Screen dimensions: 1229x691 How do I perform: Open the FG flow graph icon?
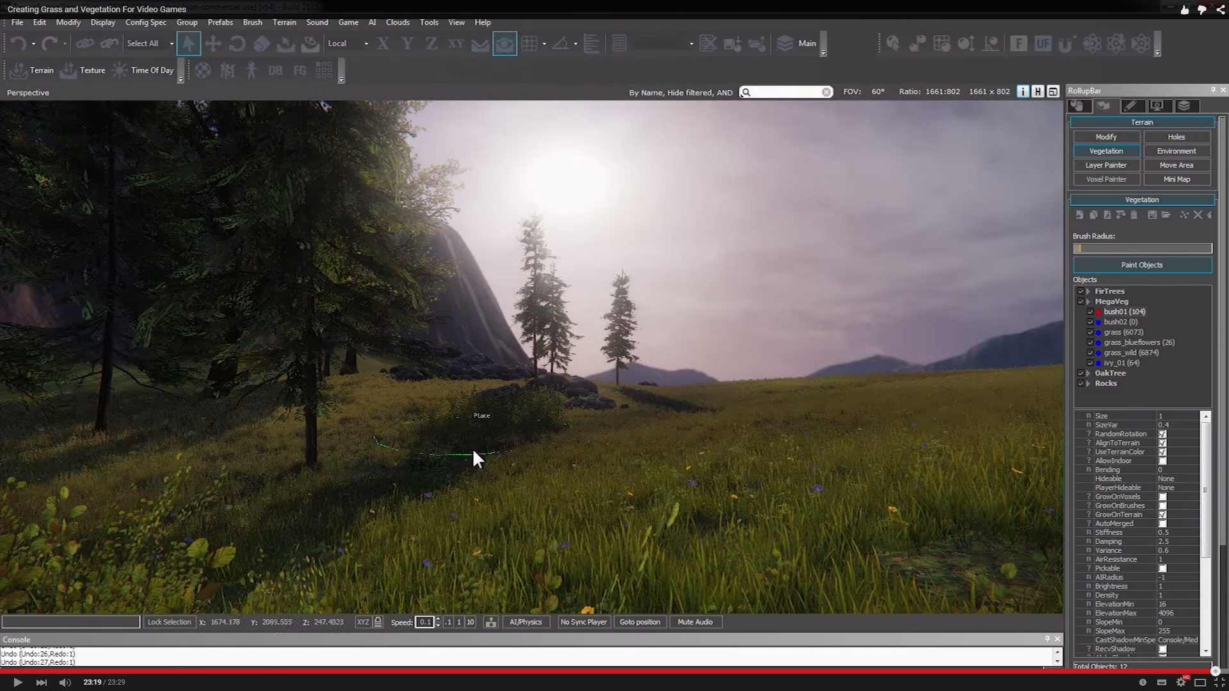point(300,70)
